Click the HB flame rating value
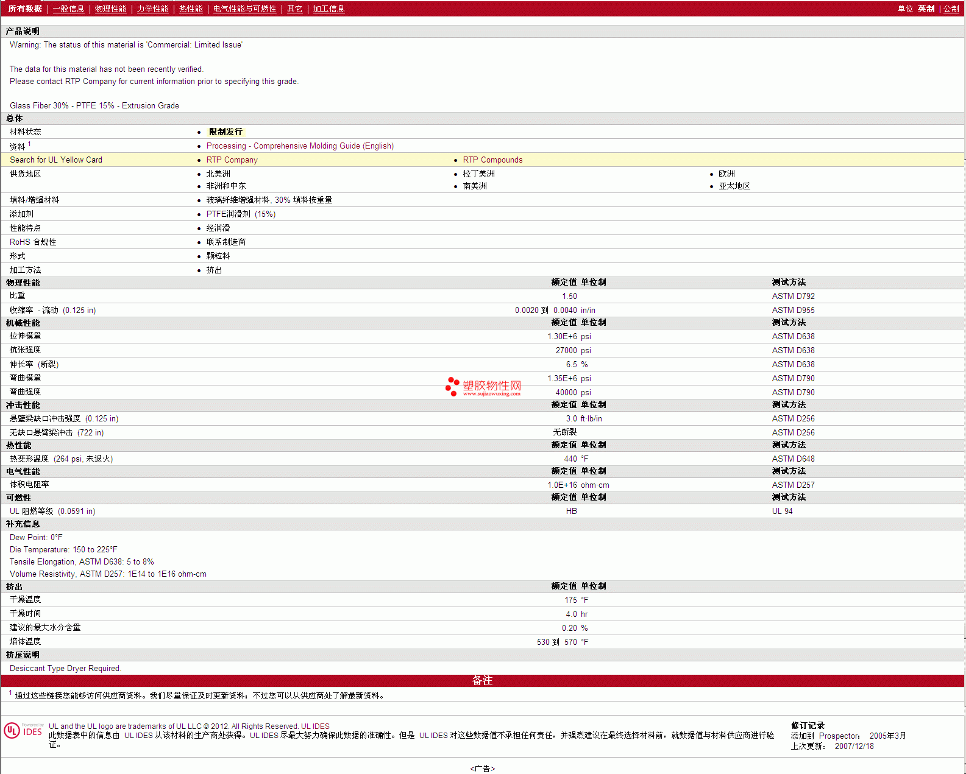 coord(571,511)
